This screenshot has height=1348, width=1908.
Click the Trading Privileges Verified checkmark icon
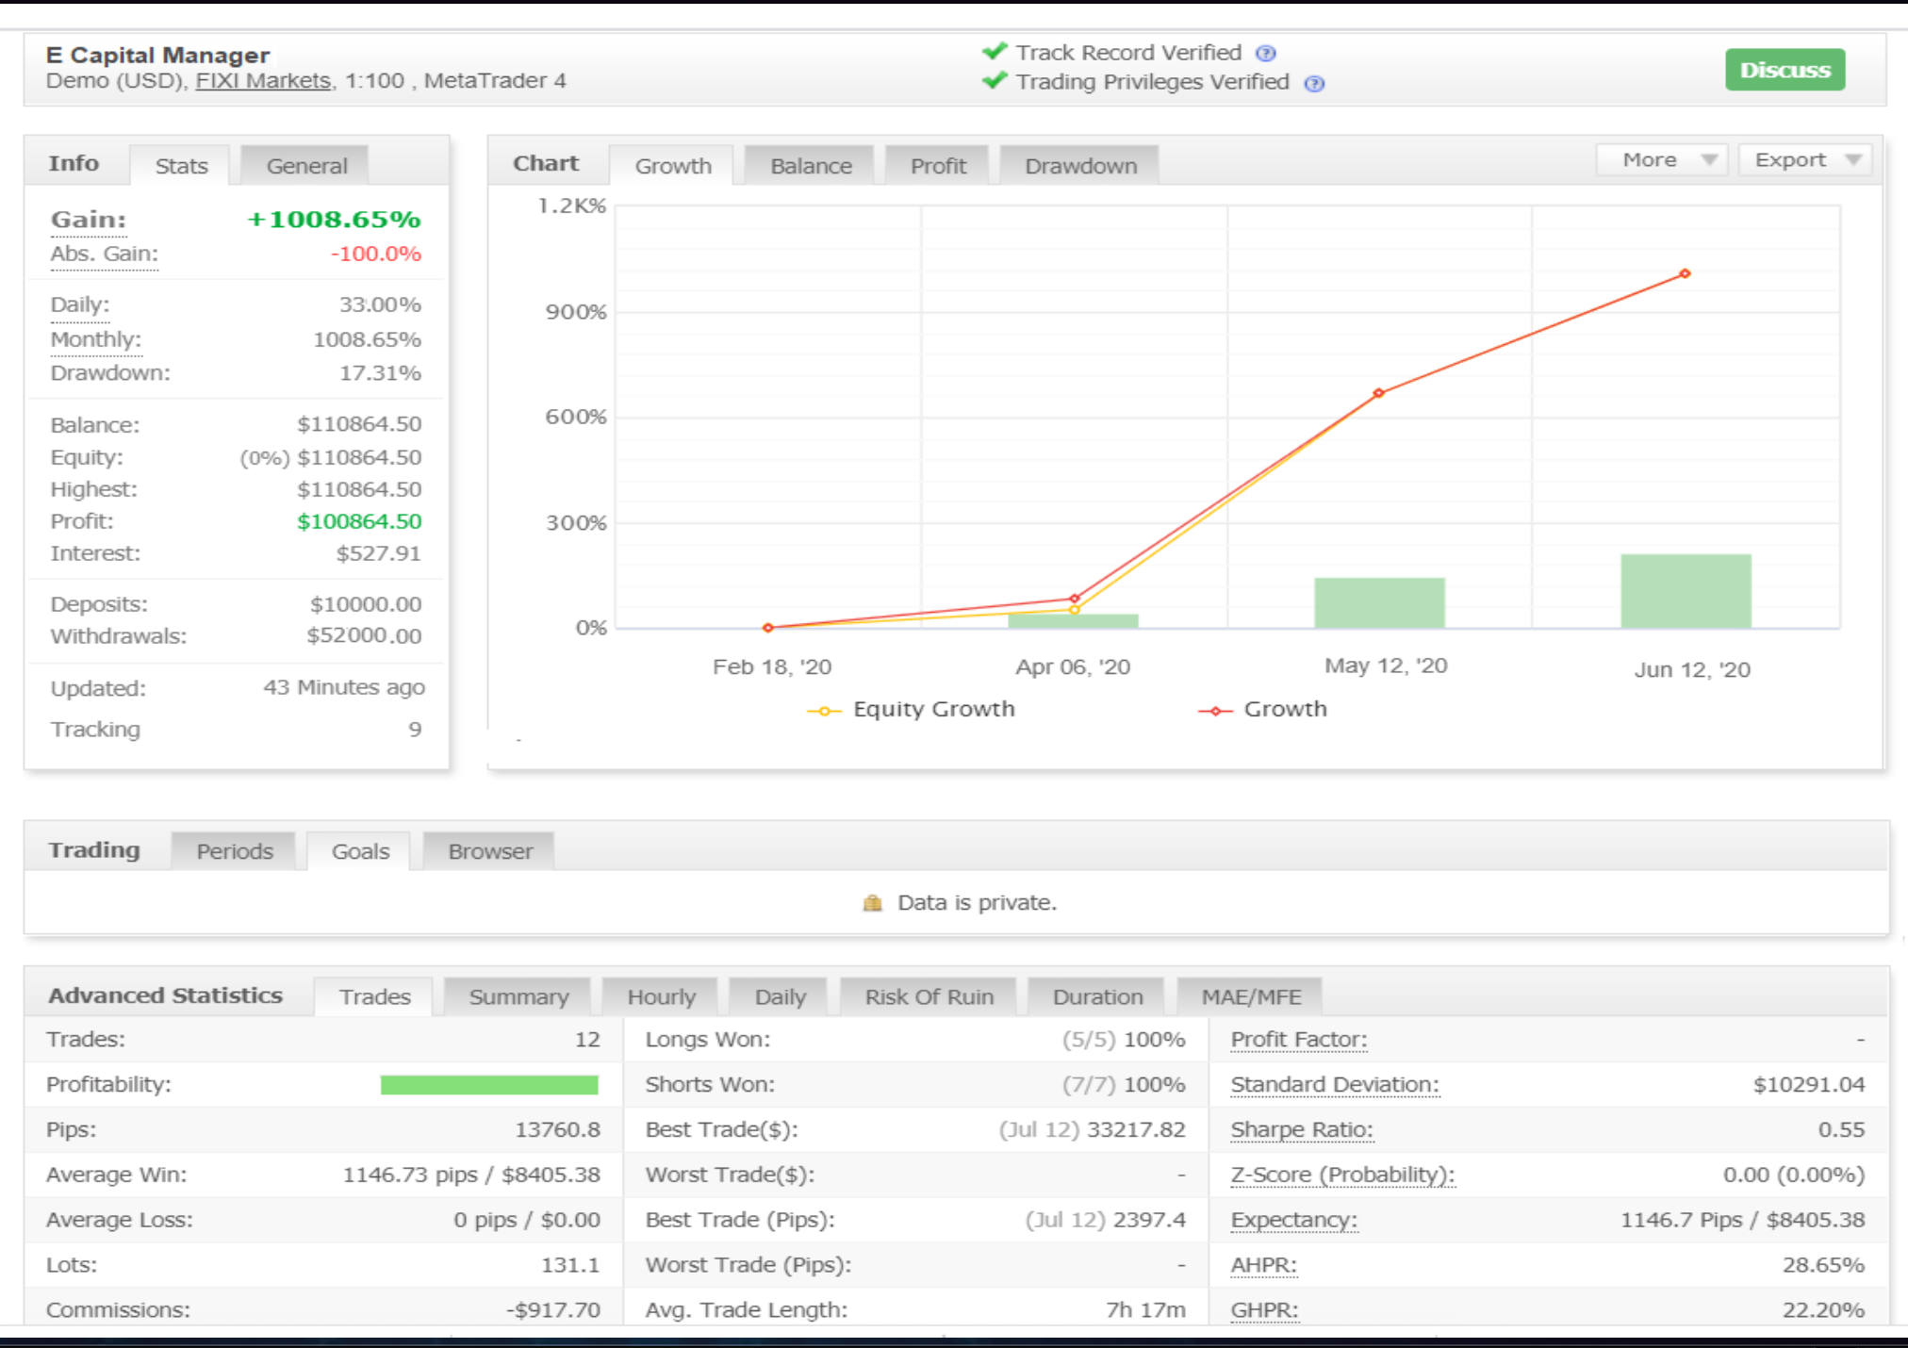pos(995,82)
